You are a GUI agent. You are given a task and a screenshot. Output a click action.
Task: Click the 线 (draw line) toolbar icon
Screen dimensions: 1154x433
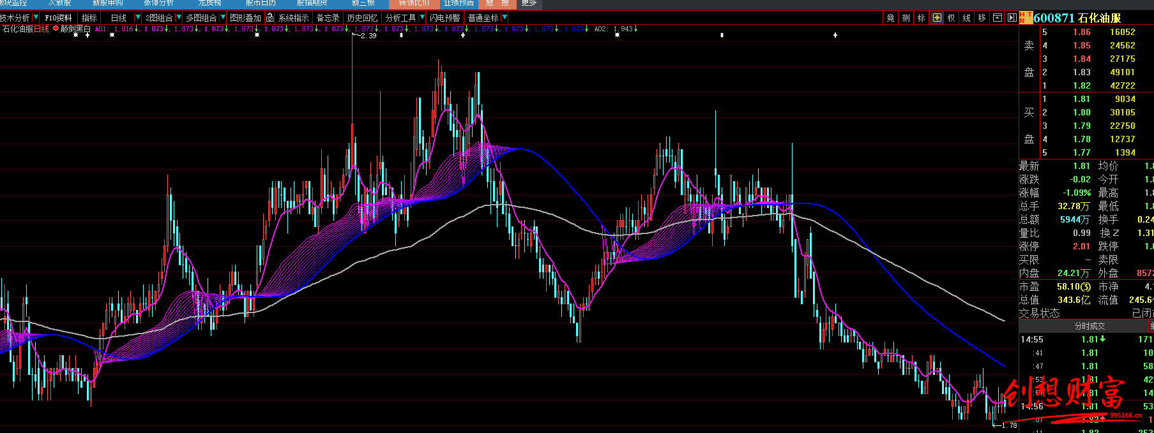click(967, 18)
